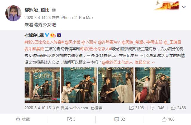Open fourth poster with red skirt woman
The height and width of the screenshot is (125, 191).
click(x=153, y=85)
